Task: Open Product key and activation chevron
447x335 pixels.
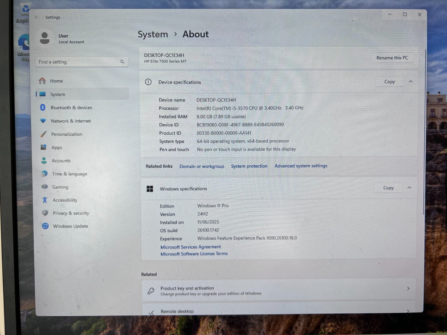Action: 408,289
